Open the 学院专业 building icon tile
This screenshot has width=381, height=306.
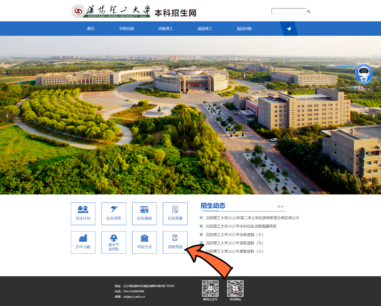144,242
